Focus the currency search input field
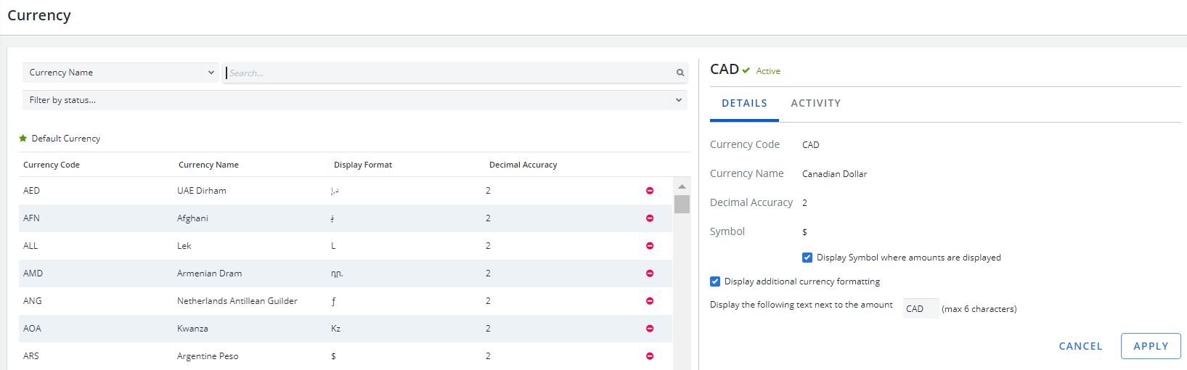This screenshot has width=1187, height=370. pos(450,73)
